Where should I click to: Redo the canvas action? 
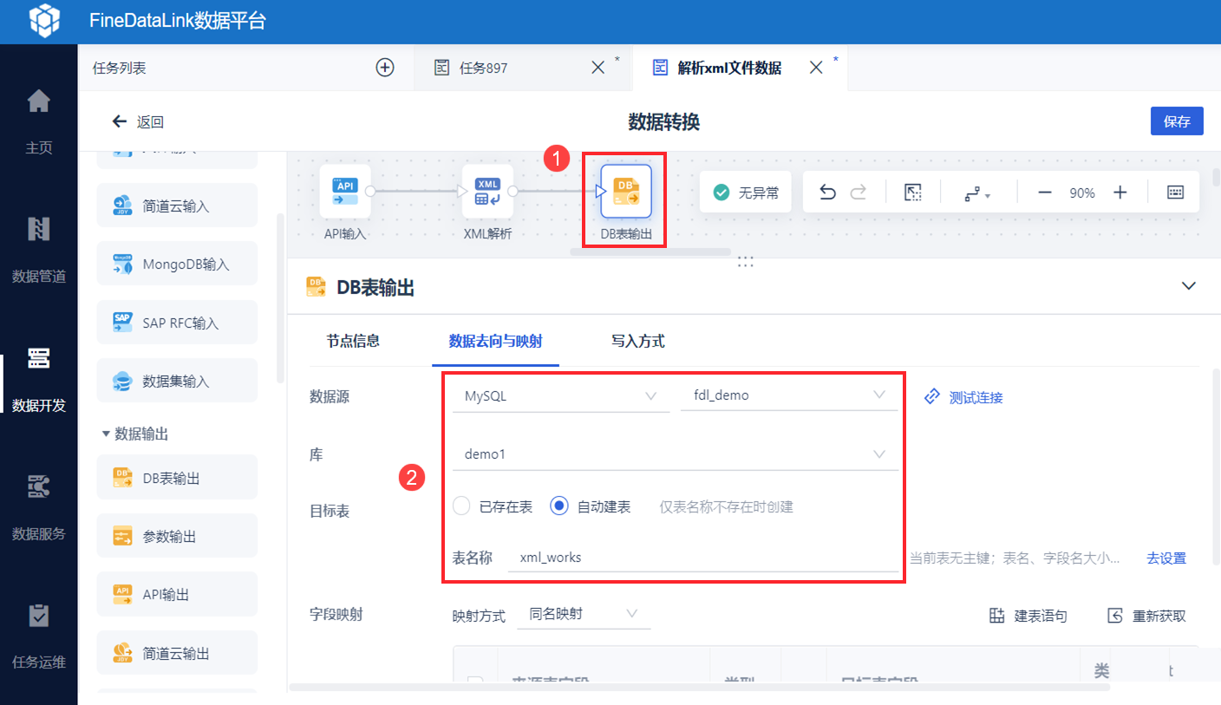tap(859, 193)
